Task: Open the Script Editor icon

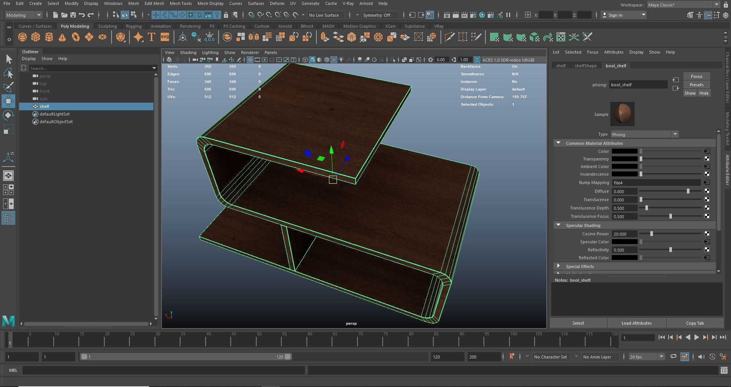Action: tap(724, 370)
